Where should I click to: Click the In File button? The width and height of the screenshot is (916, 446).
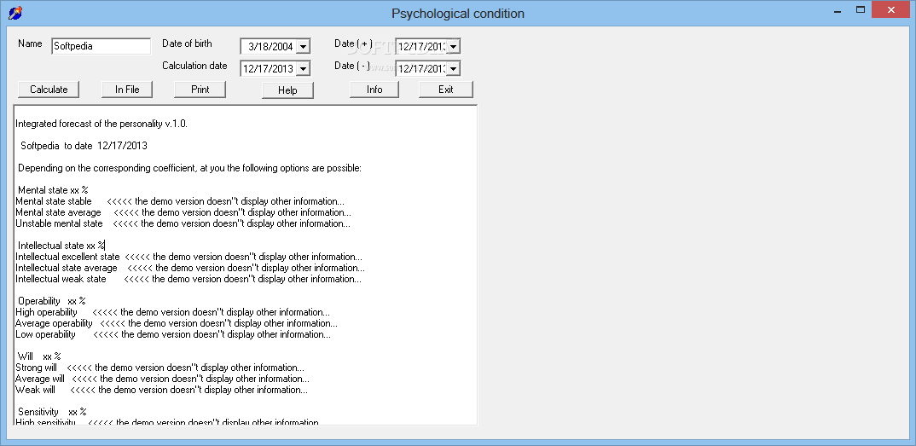127,90
